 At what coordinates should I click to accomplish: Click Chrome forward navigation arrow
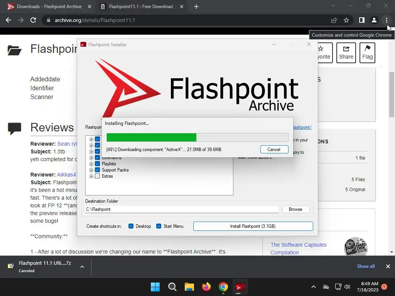click(21, 20)
